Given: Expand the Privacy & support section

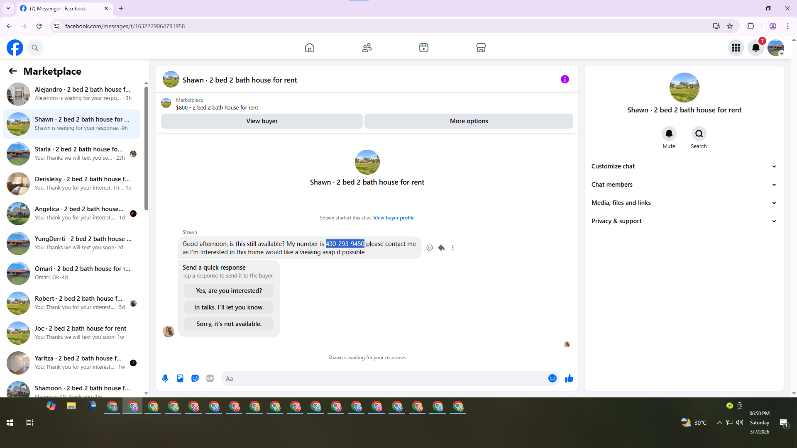Looking at the screenshot, I should click(684, 221).
